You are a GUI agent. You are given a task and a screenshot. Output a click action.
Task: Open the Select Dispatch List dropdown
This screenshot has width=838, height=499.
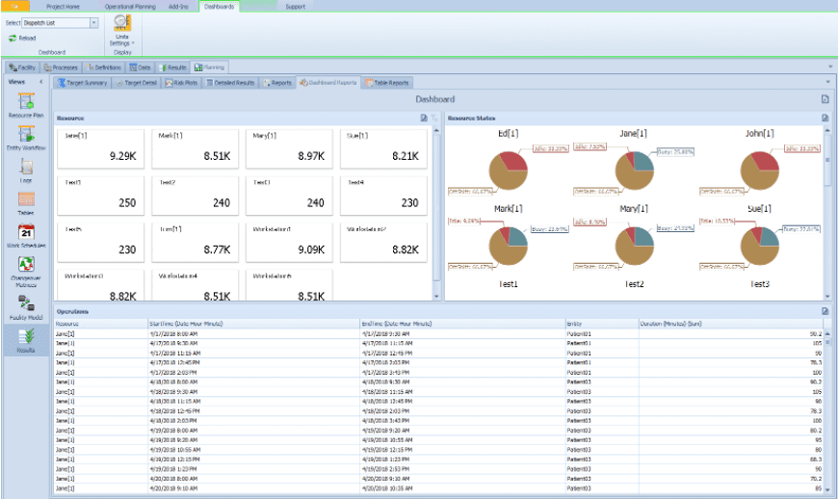[93, 22]
